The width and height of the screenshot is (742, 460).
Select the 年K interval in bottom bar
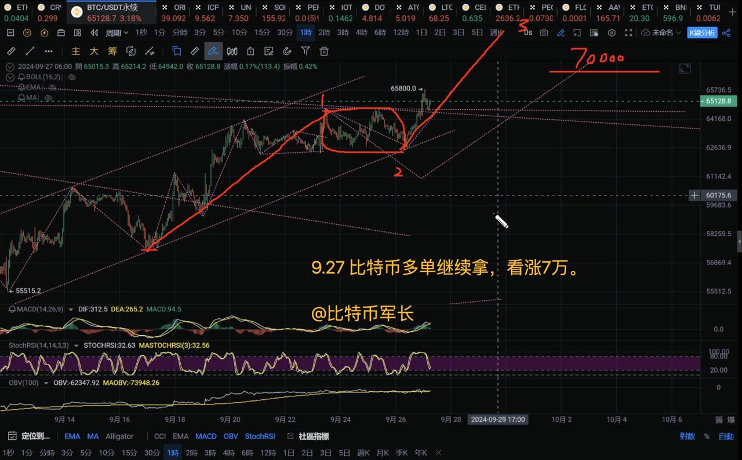(420, 452)
